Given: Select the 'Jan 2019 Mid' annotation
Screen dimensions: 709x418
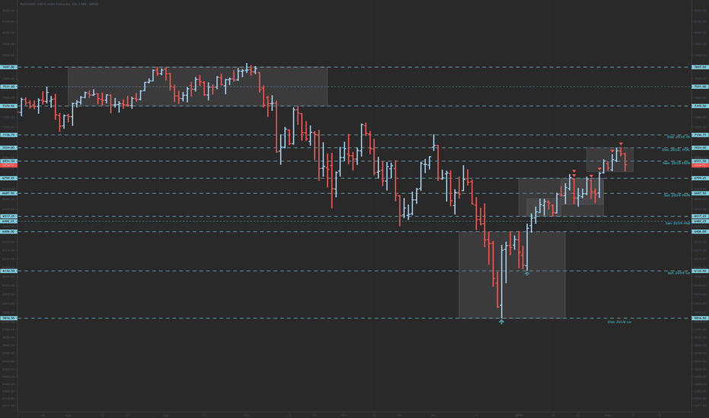Looking at the screenshot, I should pos(677,223).
